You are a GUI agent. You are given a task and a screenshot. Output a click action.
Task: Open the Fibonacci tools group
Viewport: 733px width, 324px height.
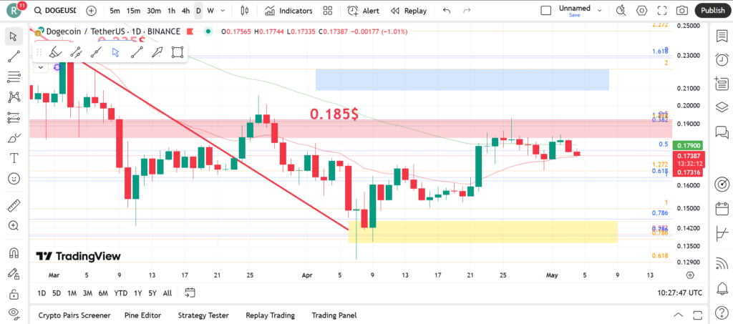[14, 77]
